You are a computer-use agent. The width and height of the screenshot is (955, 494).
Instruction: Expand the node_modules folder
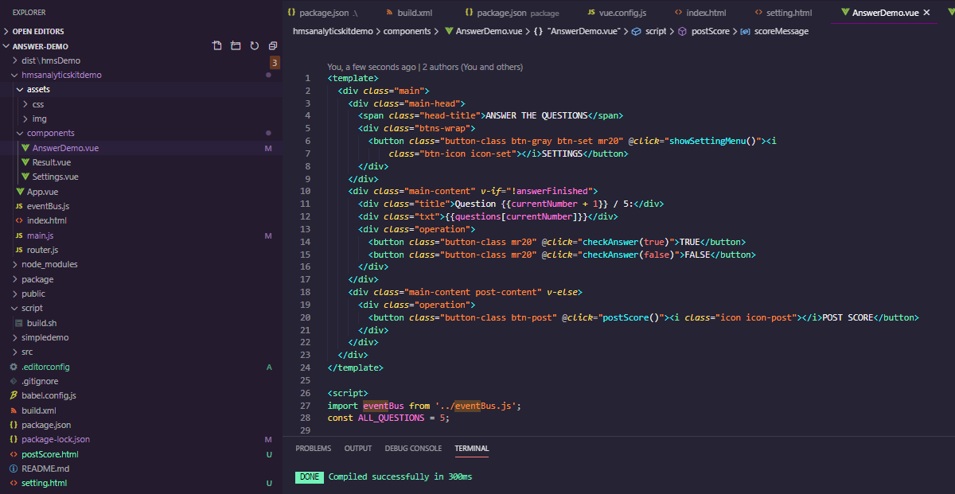[x=49, y=264]
